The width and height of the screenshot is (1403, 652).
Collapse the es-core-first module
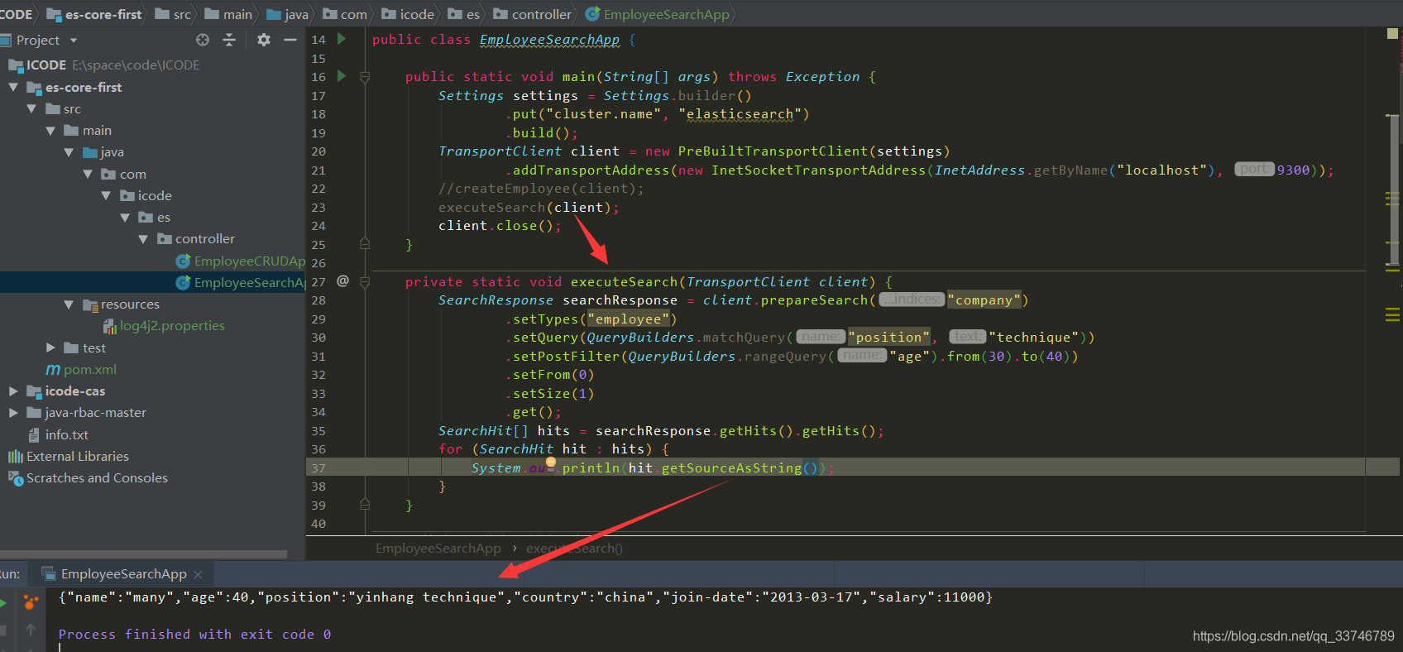(13, 87)
